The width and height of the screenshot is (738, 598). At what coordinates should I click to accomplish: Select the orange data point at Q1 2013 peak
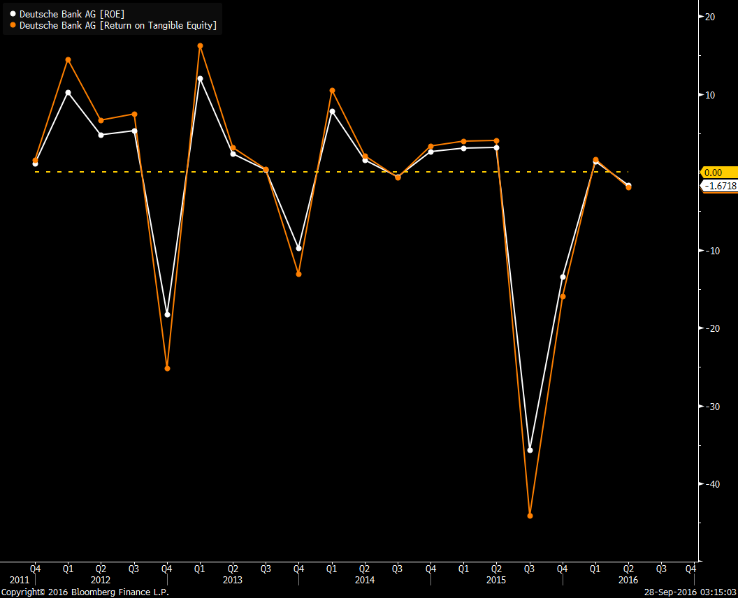(200, 46)
